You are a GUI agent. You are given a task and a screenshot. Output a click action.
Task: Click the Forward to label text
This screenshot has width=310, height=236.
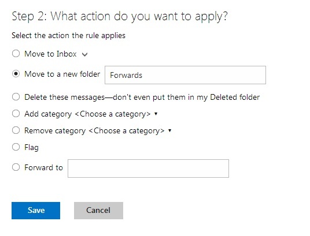(43, 167)
